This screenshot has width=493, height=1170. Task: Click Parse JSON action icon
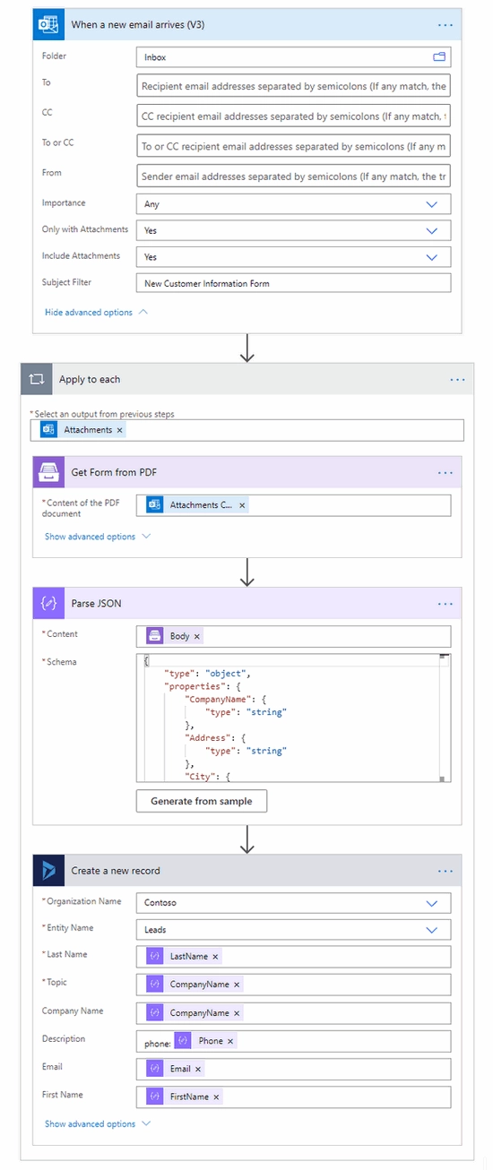click(48, 604)
